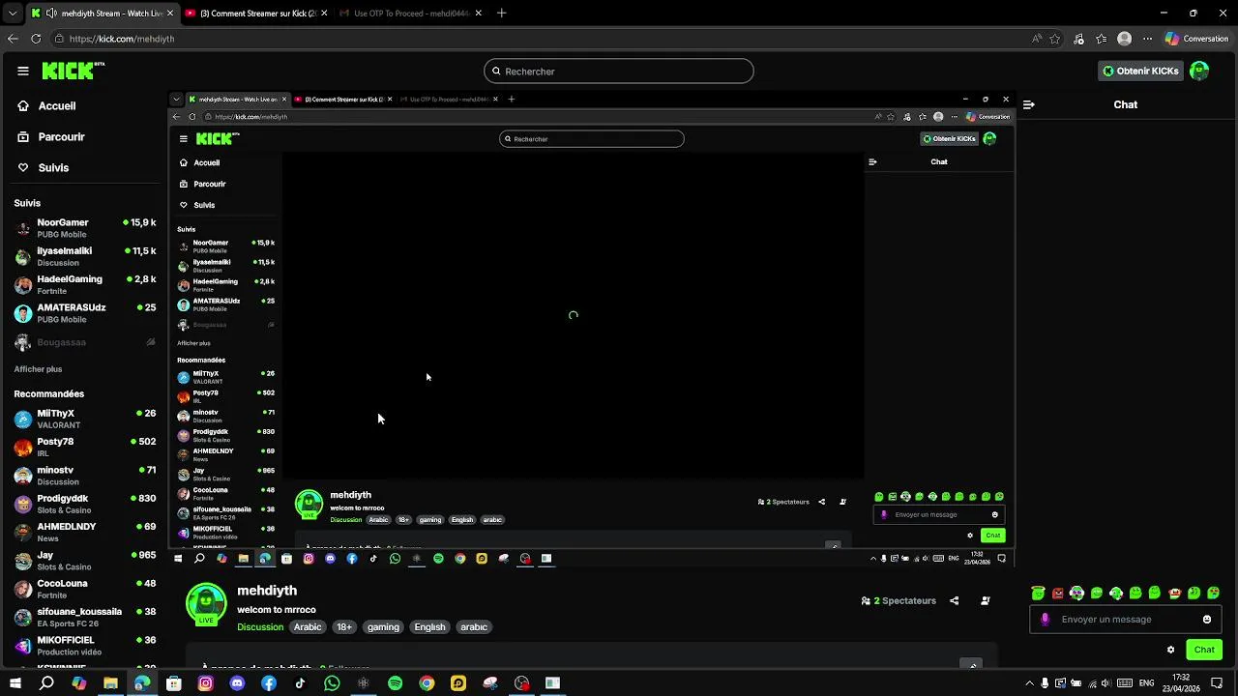Open browser Settings and more menu
The width and height of the screenshot is (1238, 696).
click(1148, 39)
